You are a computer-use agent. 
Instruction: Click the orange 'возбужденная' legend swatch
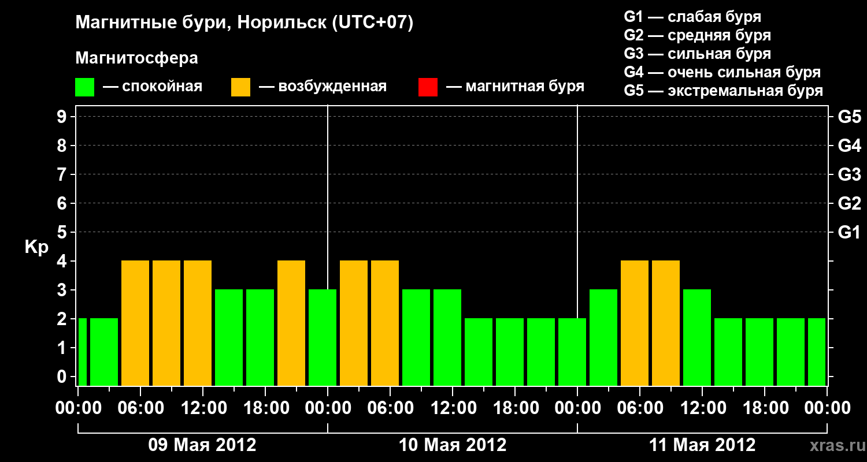tap(241, 87)
